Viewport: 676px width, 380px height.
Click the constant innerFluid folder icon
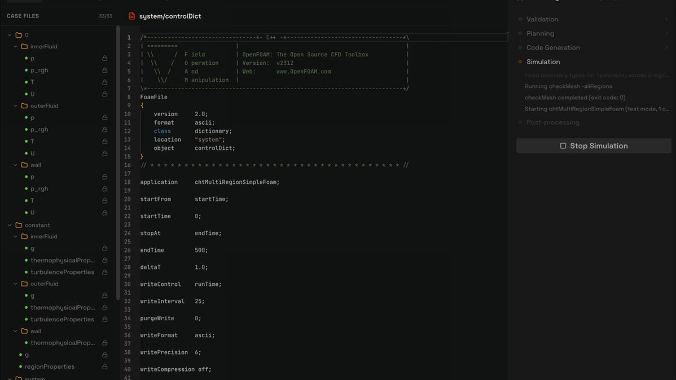(x=24, y=237)
